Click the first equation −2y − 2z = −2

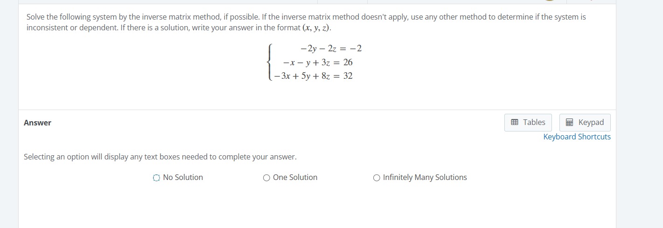tap(331, 48)
